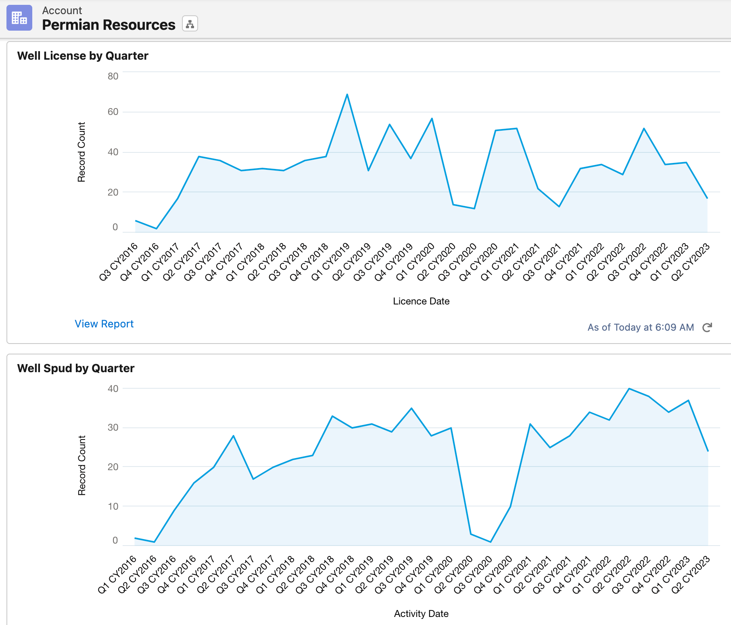
Task: Select Q1 CY2020 peak on license chart
Action: tap(432, 119)
